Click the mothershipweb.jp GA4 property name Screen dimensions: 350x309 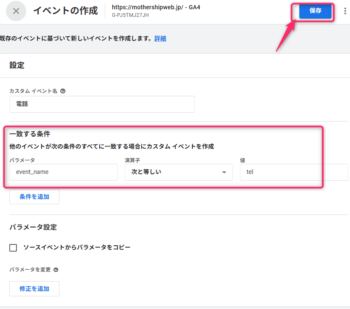pyautogui.click(x=155, y=7)
